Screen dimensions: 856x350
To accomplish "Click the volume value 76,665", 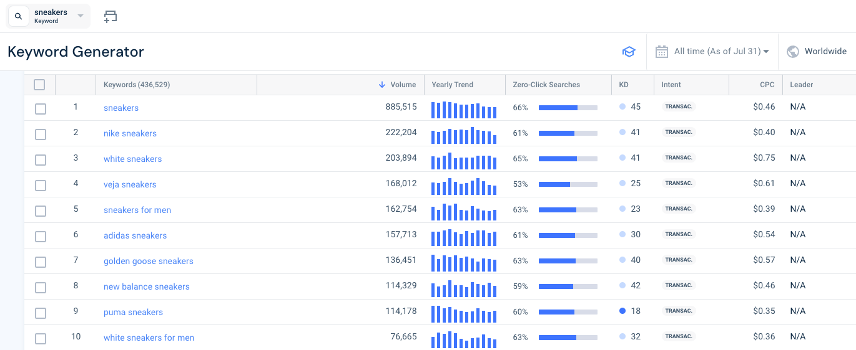I will (x=403, y=336).
